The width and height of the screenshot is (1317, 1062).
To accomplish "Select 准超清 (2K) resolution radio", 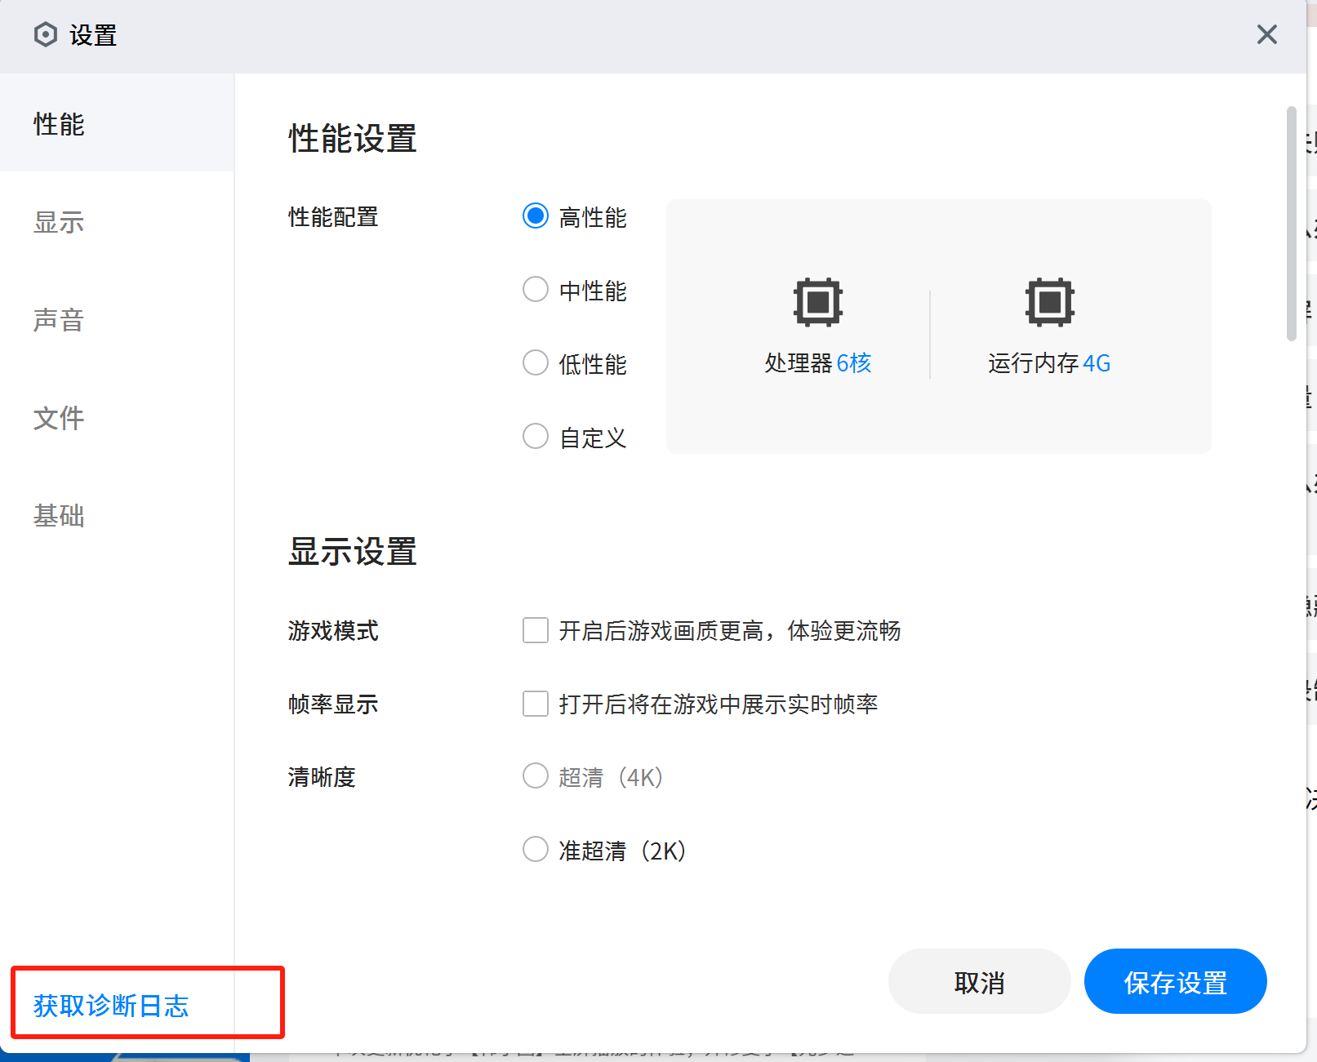I will click(x=536, y=849).
